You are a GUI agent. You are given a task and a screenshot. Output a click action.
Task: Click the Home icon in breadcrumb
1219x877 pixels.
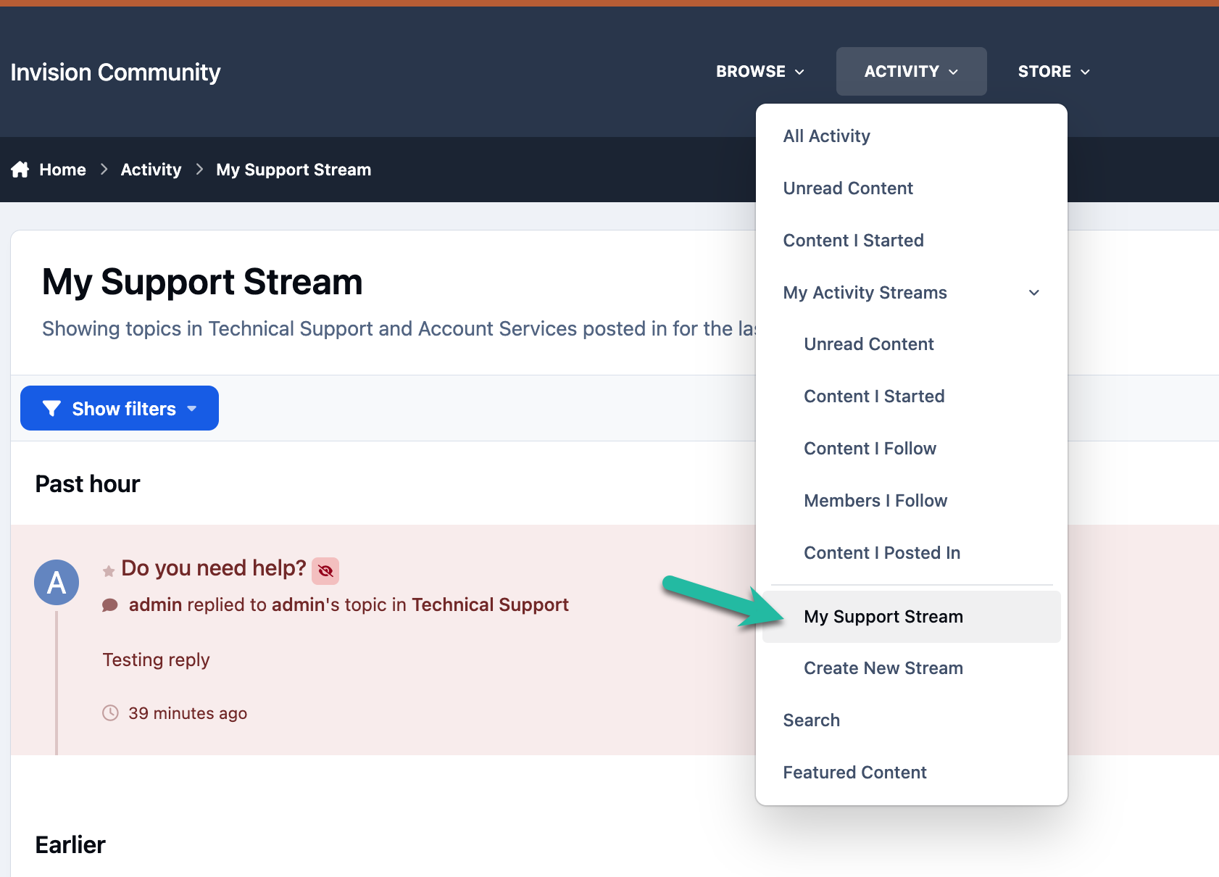20,170
